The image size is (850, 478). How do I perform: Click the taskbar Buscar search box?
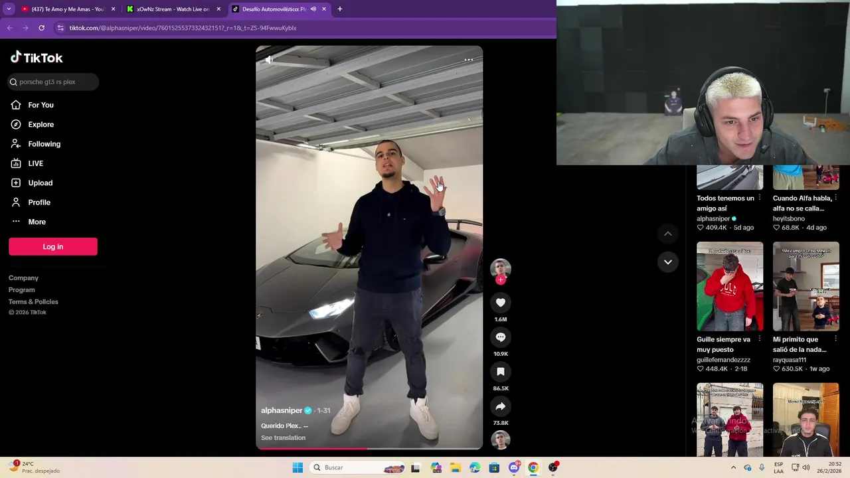point(358,467)
